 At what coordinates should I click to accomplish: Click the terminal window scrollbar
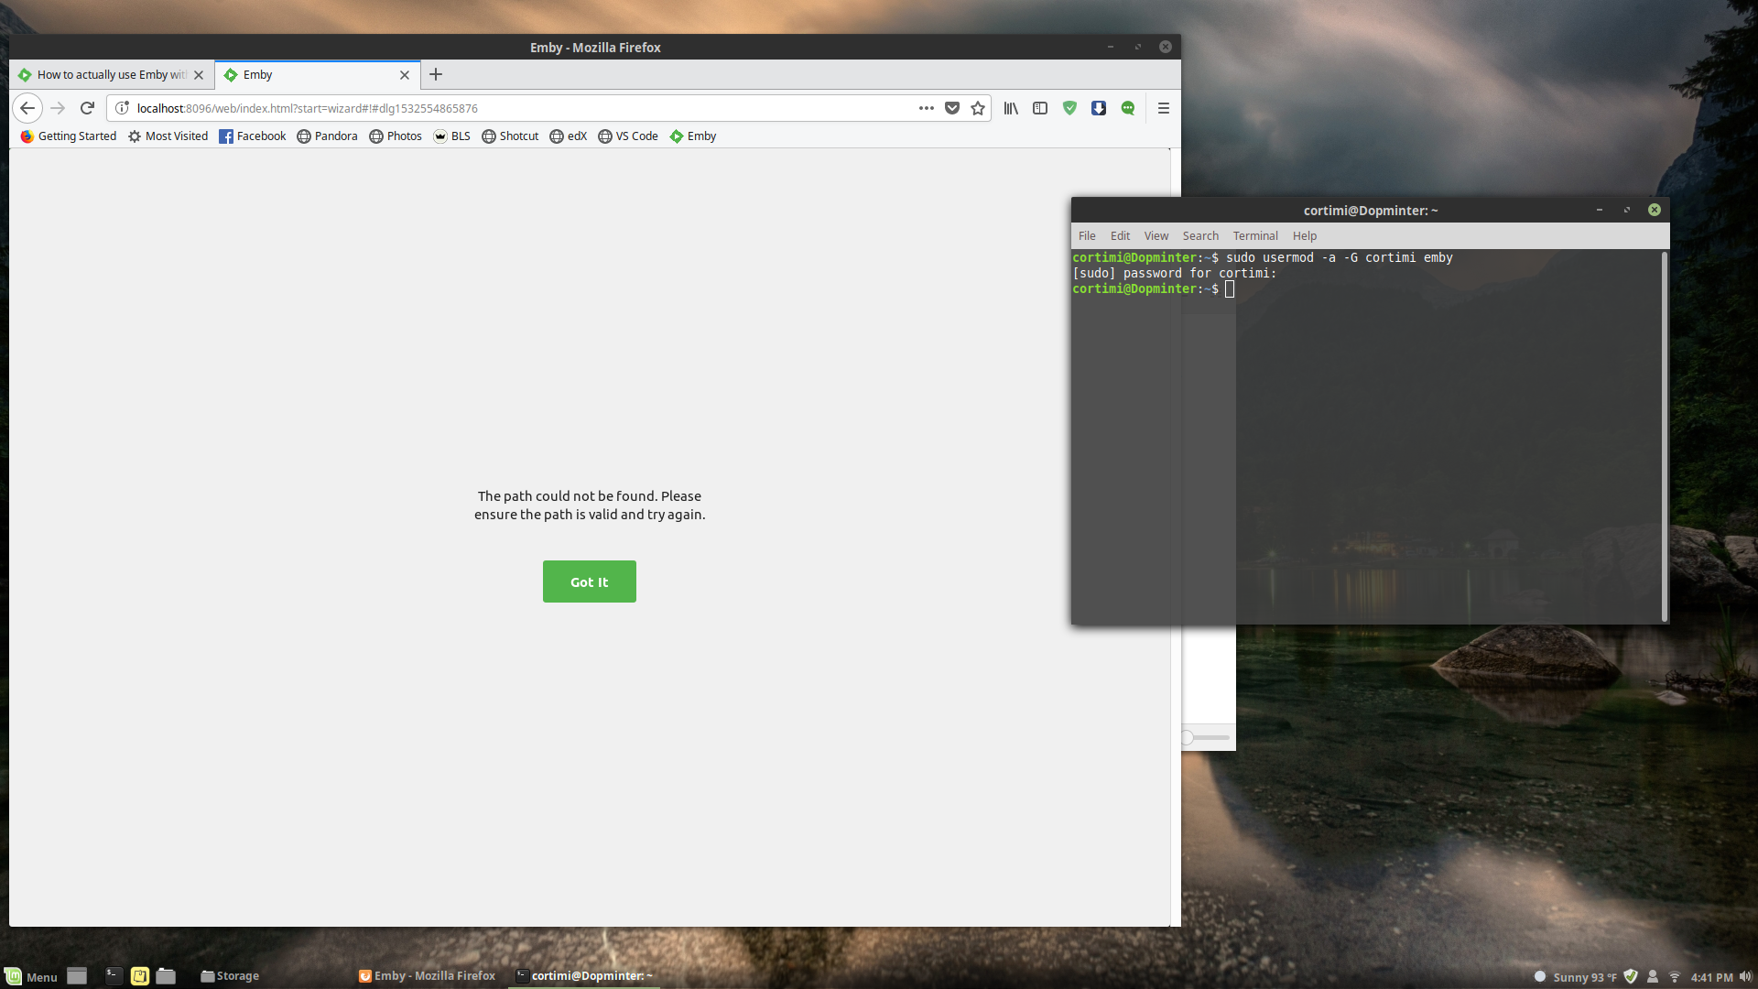tap(1664, 437)
